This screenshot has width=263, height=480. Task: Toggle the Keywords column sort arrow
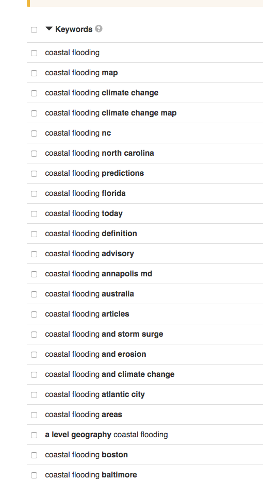pyautogui.click(x=49, y=29)
